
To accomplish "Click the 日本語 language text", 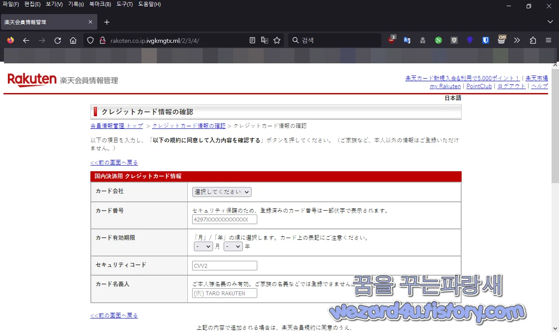I will click(452, 98).
